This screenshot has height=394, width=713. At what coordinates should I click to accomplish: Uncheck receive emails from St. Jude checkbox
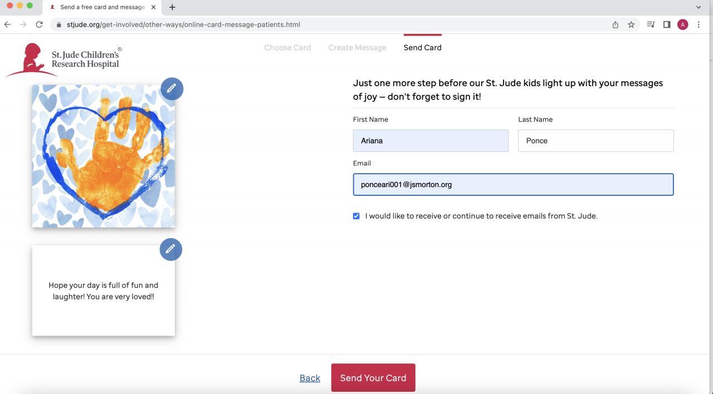click(356, 216)
